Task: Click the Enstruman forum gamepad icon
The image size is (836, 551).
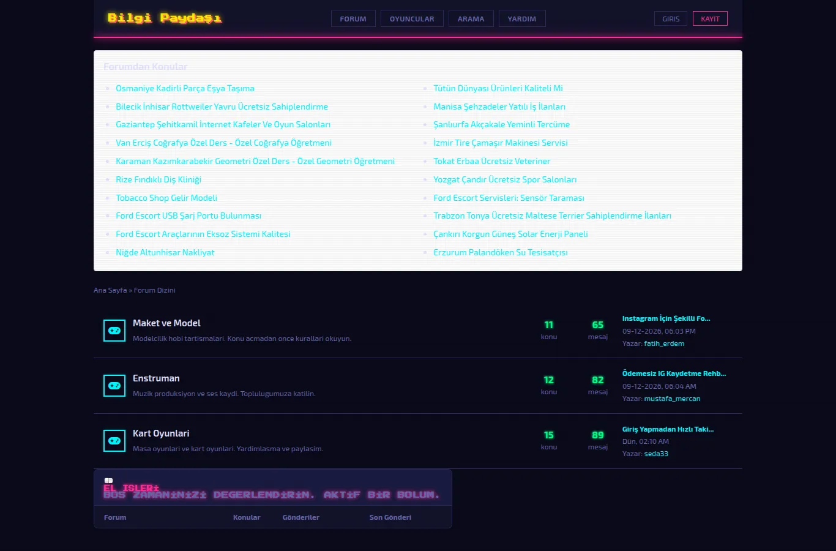Action: point(114,386)
